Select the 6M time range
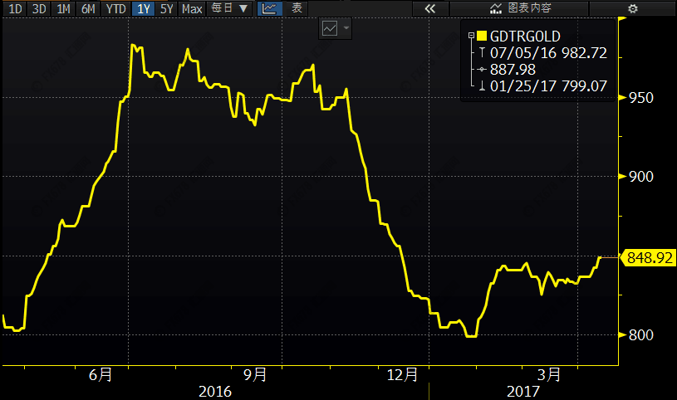This screenshot has width=677, height=400. pyautogui.click(x=88, y=8)
